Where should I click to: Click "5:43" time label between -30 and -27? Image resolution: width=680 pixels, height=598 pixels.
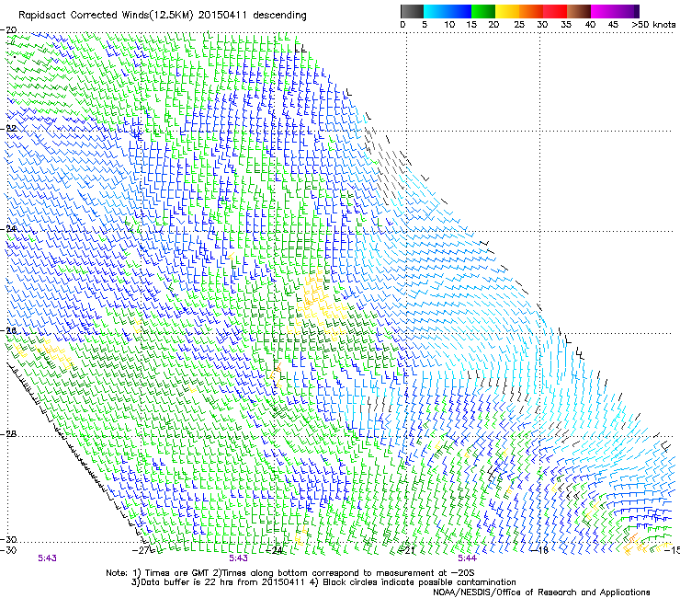47,558
